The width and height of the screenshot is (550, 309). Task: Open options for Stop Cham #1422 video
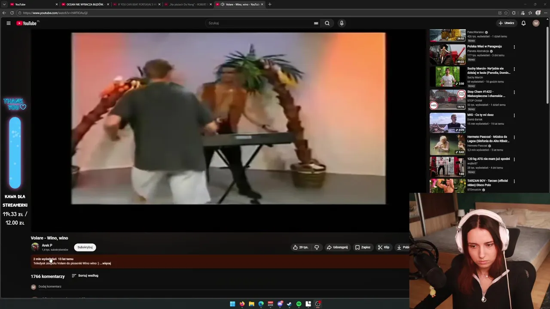pos(514,92)
